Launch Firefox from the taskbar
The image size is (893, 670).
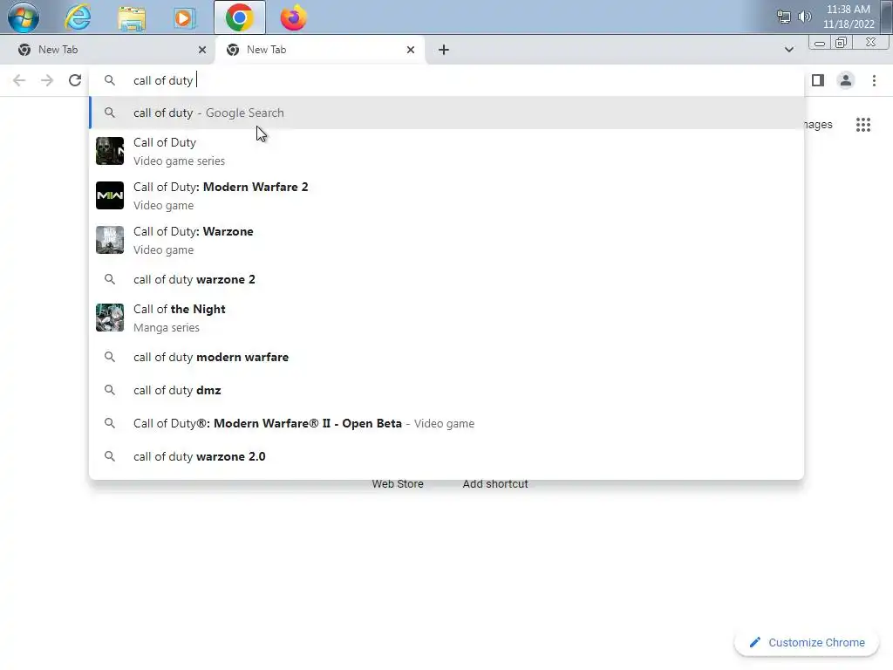click(293, 17)
